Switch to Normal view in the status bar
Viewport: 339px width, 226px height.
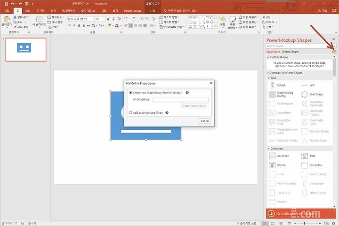coord(265,223)
